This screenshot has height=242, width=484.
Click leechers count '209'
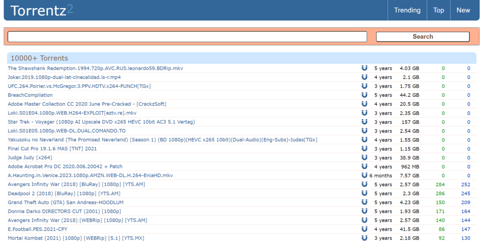466,202
